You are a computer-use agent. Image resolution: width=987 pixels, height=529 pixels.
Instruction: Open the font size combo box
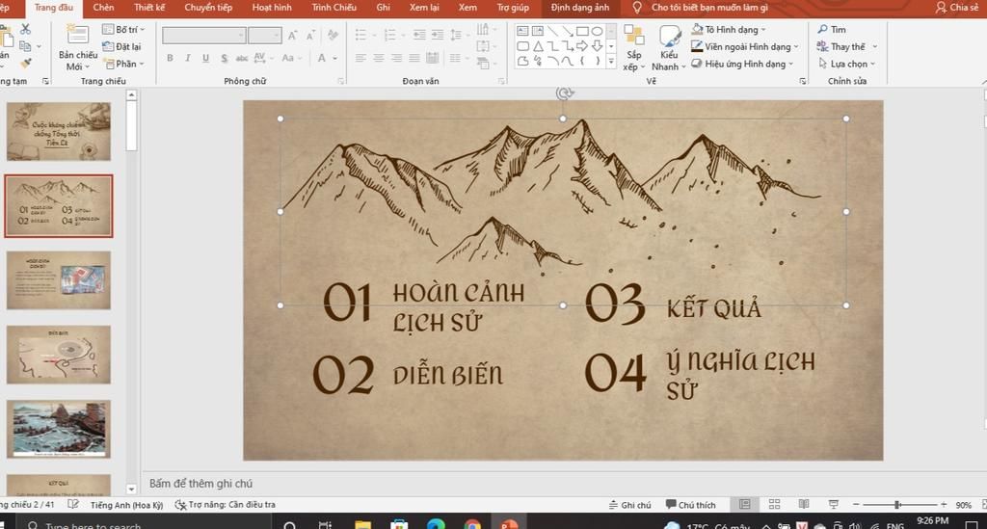[x=264, y=36]
